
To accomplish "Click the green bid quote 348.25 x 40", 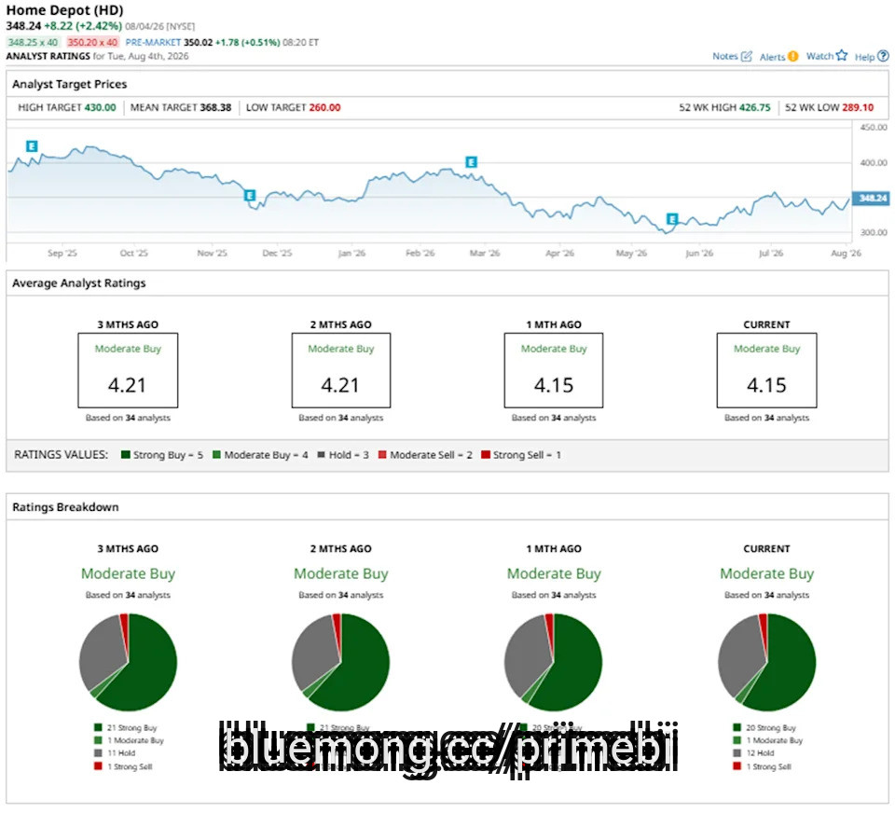I will (33, 42).
